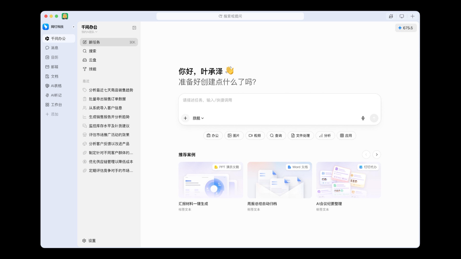The width and height of the screenshot is (461, 259).
Task: Open 工作台 in left navigation
Action: tap(59, 105)
